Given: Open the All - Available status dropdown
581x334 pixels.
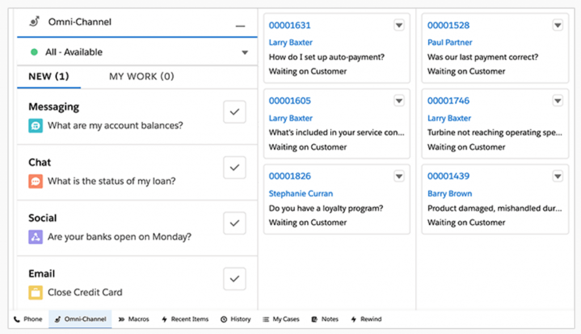Looking at the screenshot, I should (245, 52).
